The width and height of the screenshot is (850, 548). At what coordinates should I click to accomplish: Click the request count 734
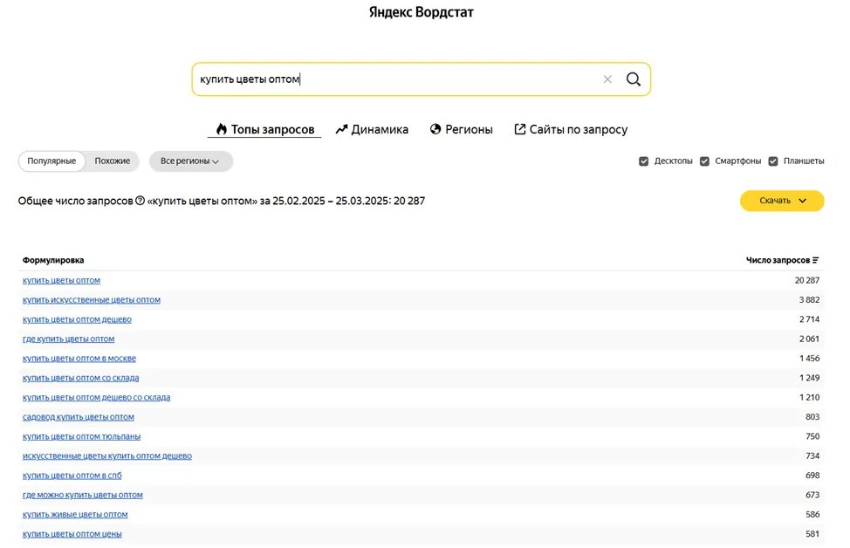pos(812,456)
